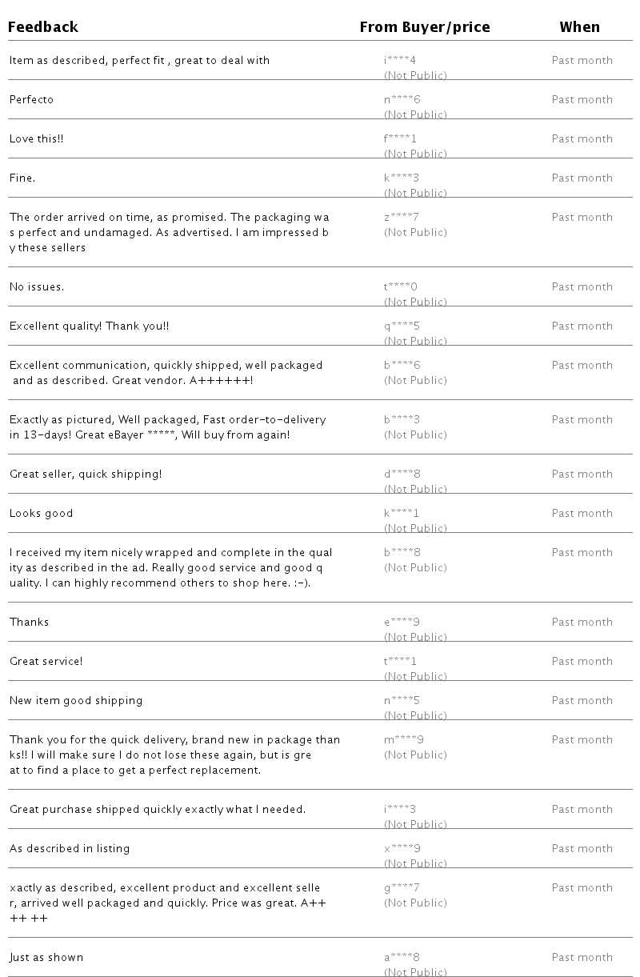The height and width of the screenshot is (977, 640).
Task: Click the Feedback column header
Action: coord(44,27)
